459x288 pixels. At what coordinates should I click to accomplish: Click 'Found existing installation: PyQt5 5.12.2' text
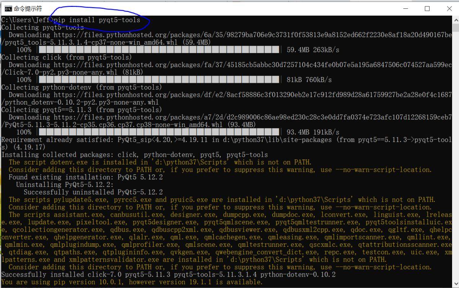click(x=86, y=177)
